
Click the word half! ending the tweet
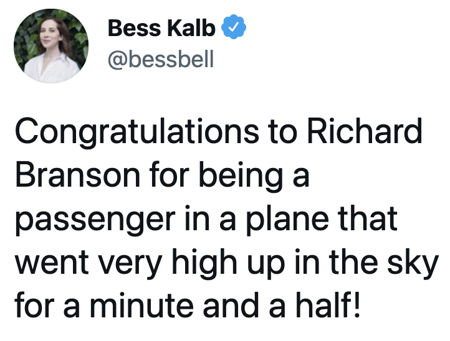coord(328,305)
